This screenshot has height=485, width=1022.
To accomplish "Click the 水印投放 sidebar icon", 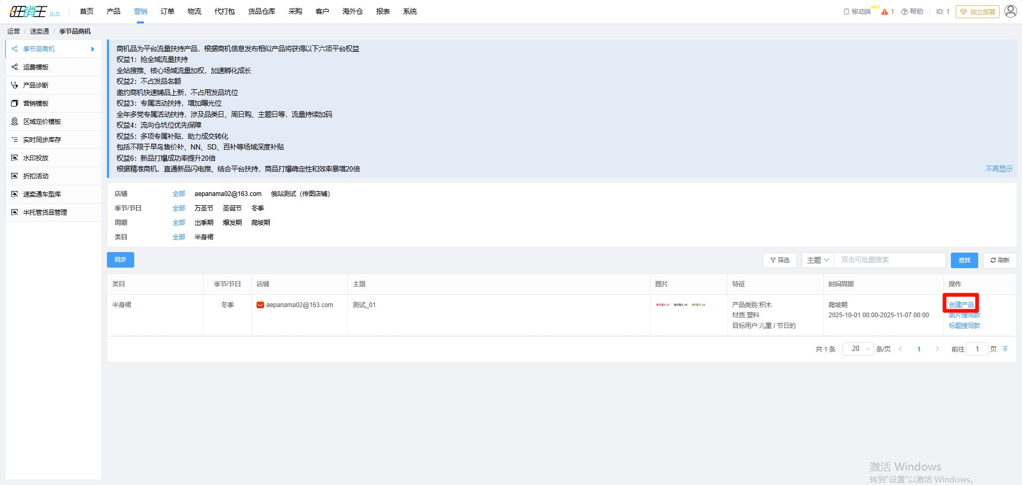I will tap(14, 158).
